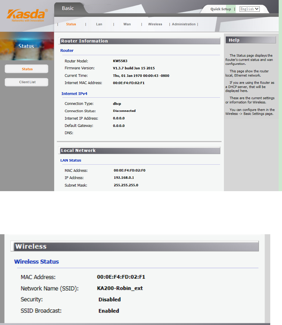
Task: Click connection type value dhcp
Action: click(x=117, y=104)
